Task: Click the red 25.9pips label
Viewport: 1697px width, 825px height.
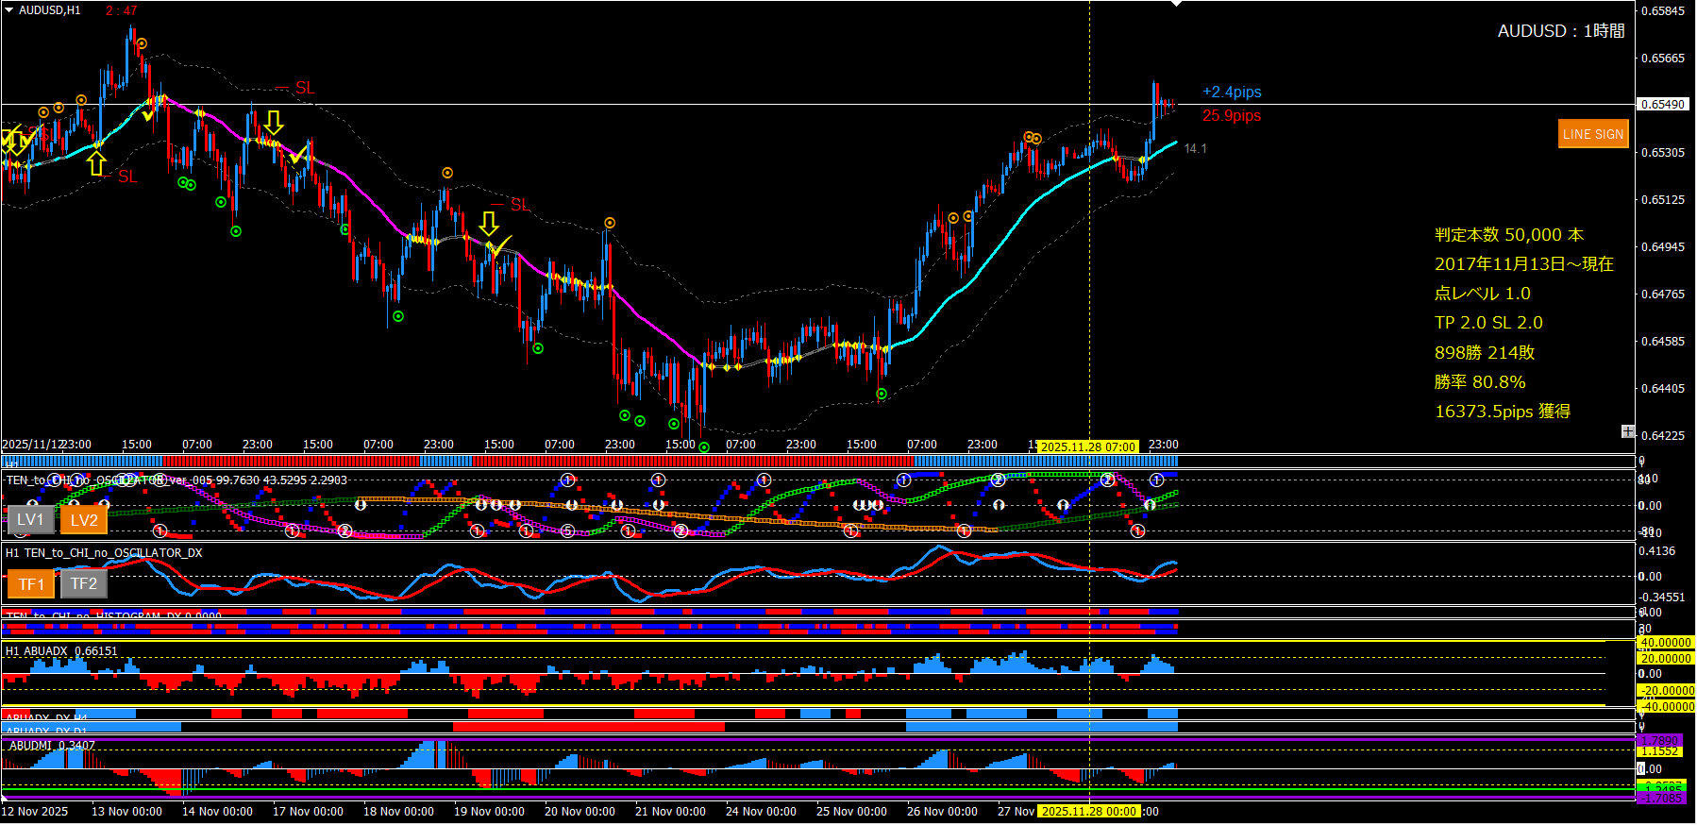Action: 1232,115
